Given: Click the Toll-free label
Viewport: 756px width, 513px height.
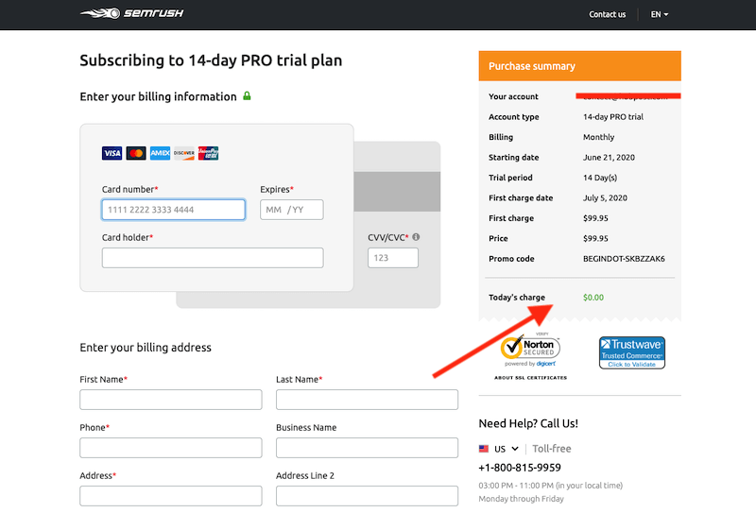Looking at the screenshot, I should 552,449.
